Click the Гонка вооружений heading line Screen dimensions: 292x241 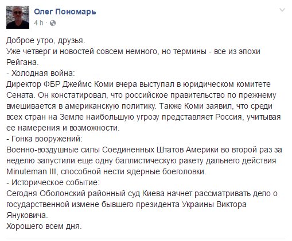coord(44,139)
